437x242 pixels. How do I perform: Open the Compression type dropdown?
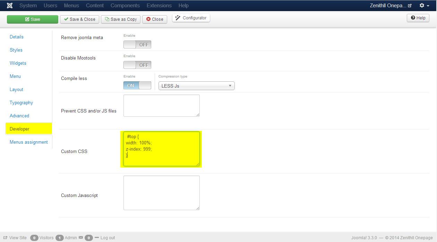pos(197,86)
